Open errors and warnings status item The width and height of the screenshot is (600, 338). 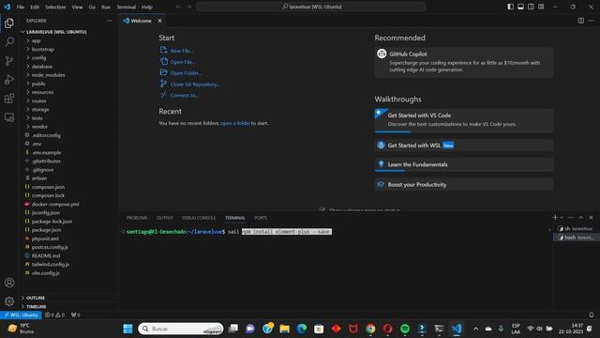[54, 315]
